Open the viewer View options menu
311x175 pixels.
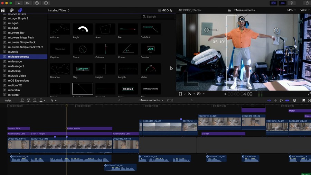[x=305, y=10]
